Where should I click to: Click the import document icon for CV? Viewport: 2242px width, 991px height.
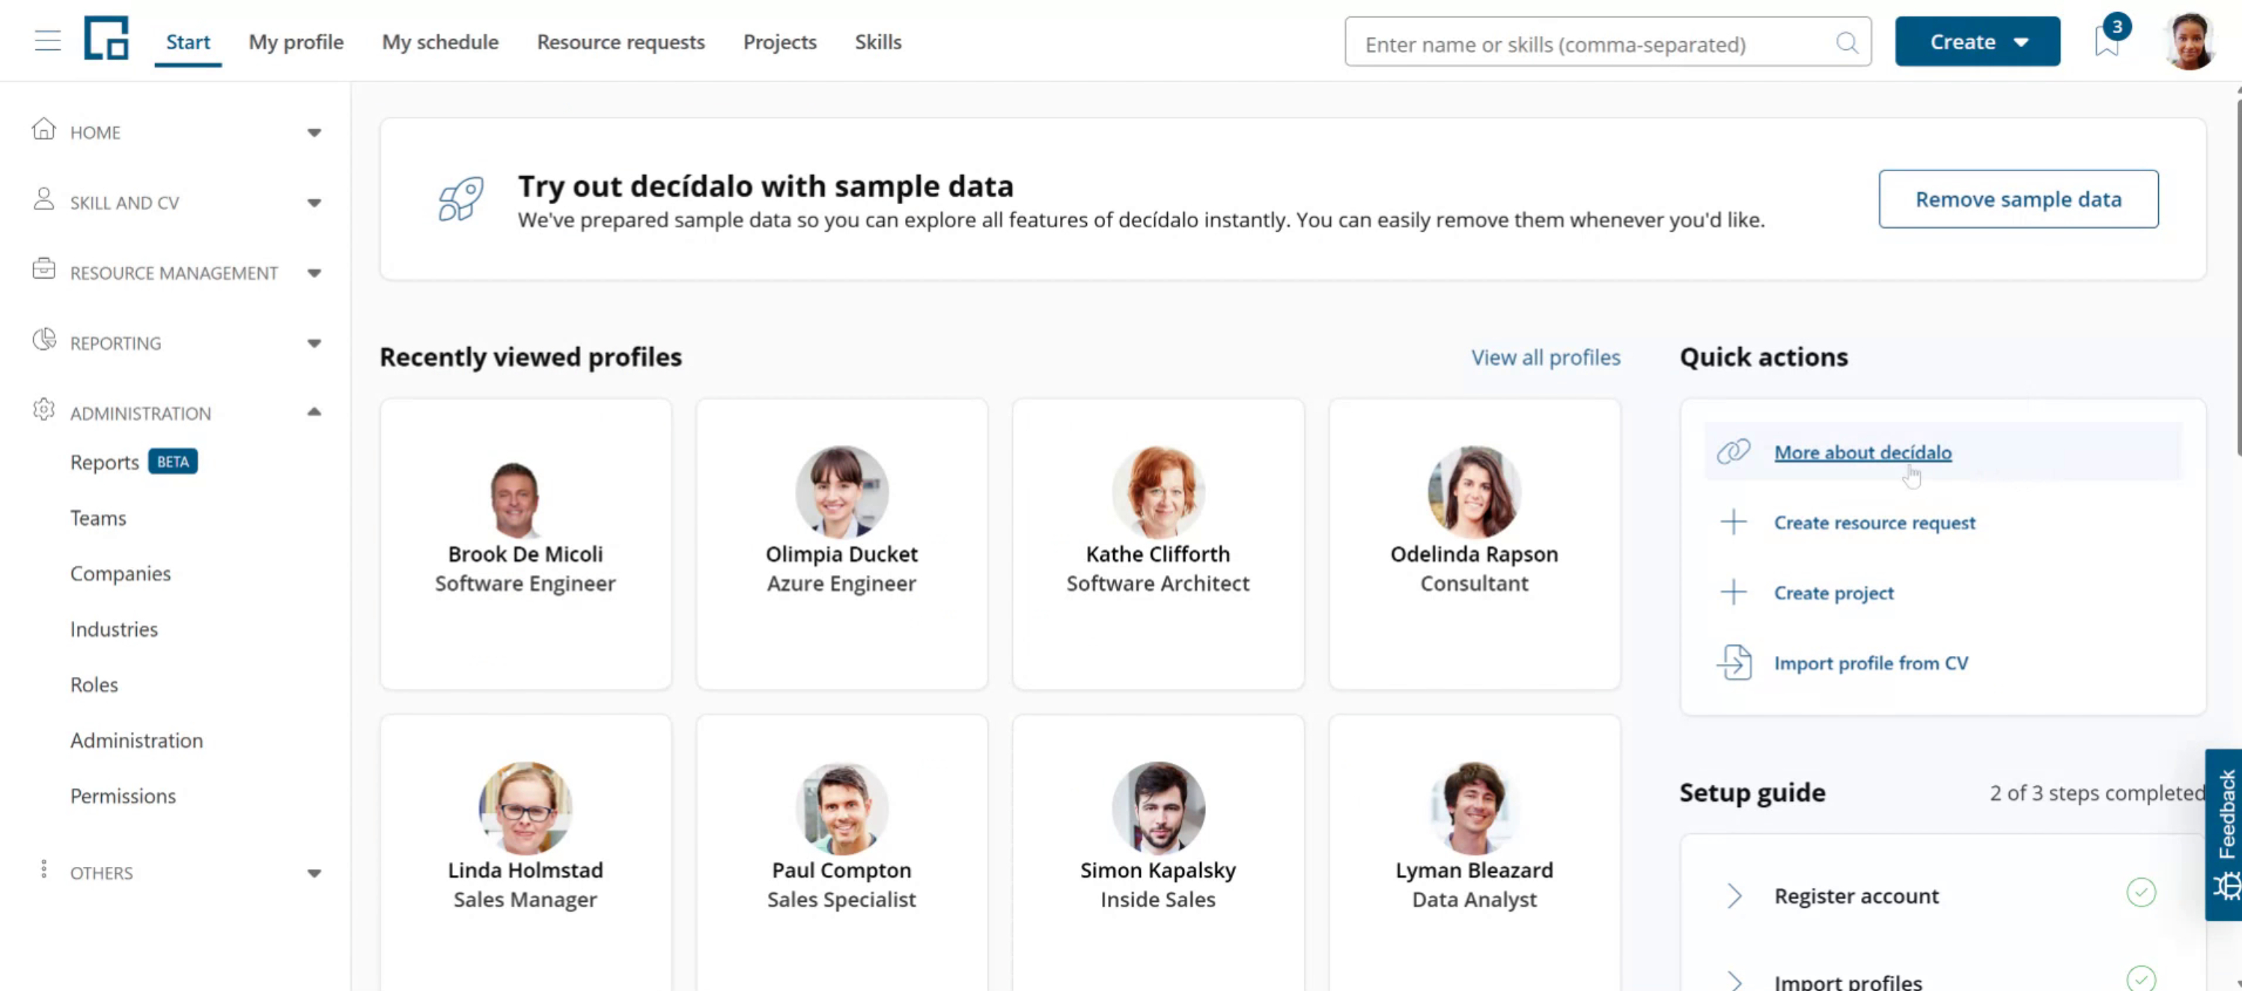point(1734,663)
